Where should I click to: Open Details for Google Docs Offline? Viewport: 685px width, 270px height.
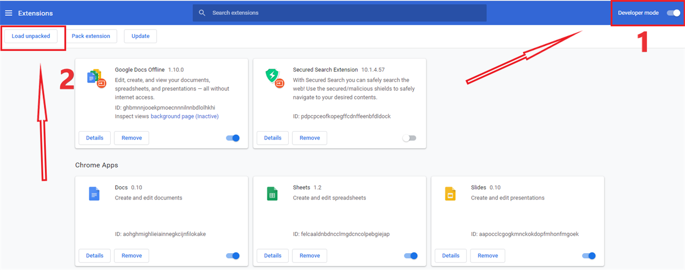click(95, 138)
